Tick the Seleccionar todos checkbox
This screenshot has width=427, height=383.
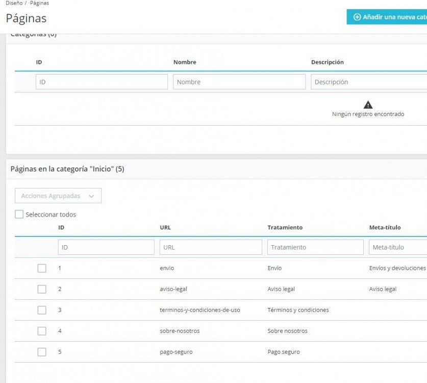19,215
